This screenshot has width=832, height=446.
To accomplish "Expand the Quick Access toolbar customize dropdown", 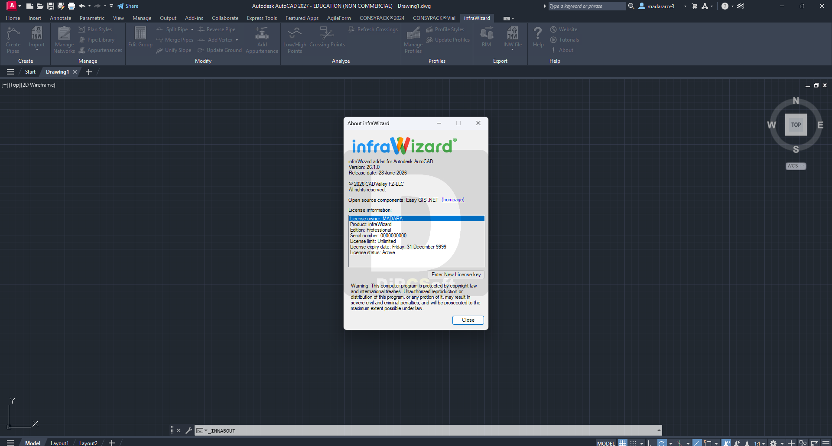I will tap(111, 6).
